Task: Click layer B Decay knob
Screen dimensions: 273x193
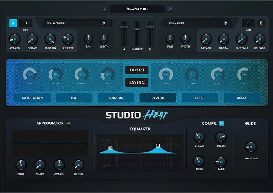Action: [x=224, y=39]
